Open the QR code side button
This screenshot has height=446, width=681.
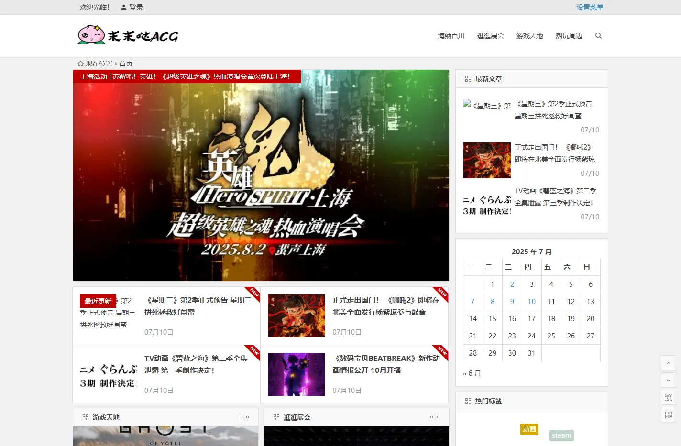click(669, 414)
